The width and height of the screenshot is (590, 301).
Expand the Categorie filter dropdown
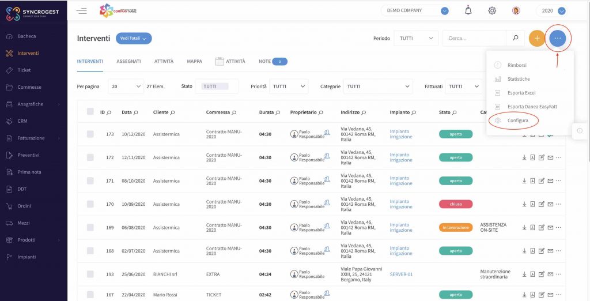point(378,86)
